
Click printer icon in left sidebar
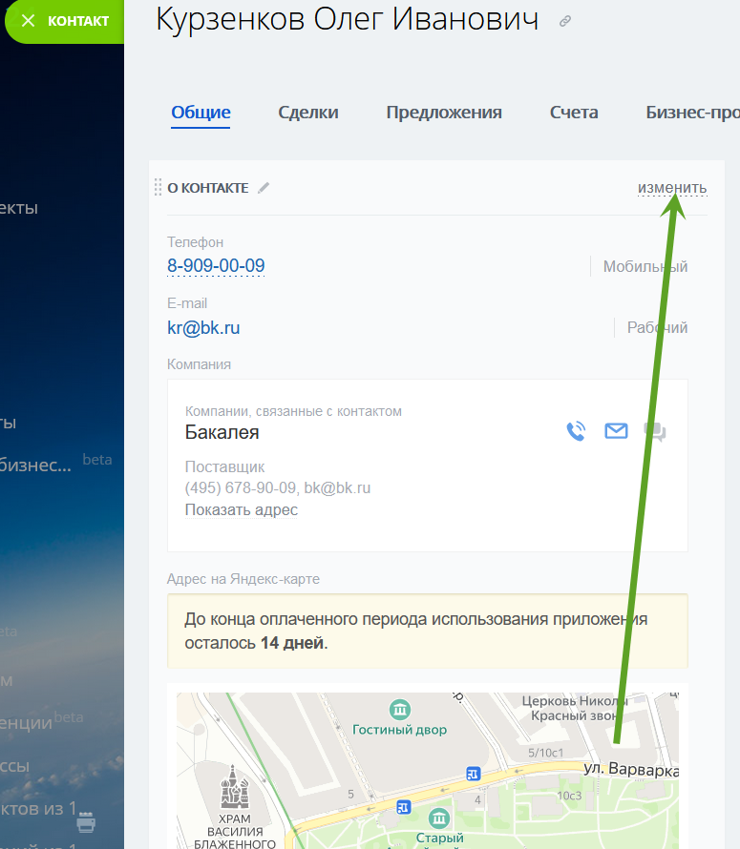[x=86, y=821]
